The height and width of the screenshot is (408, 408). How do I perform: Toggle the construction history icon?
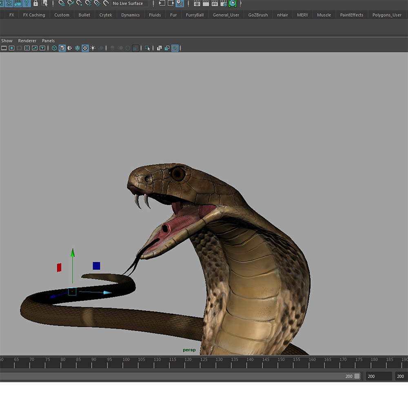click(180, 3)
